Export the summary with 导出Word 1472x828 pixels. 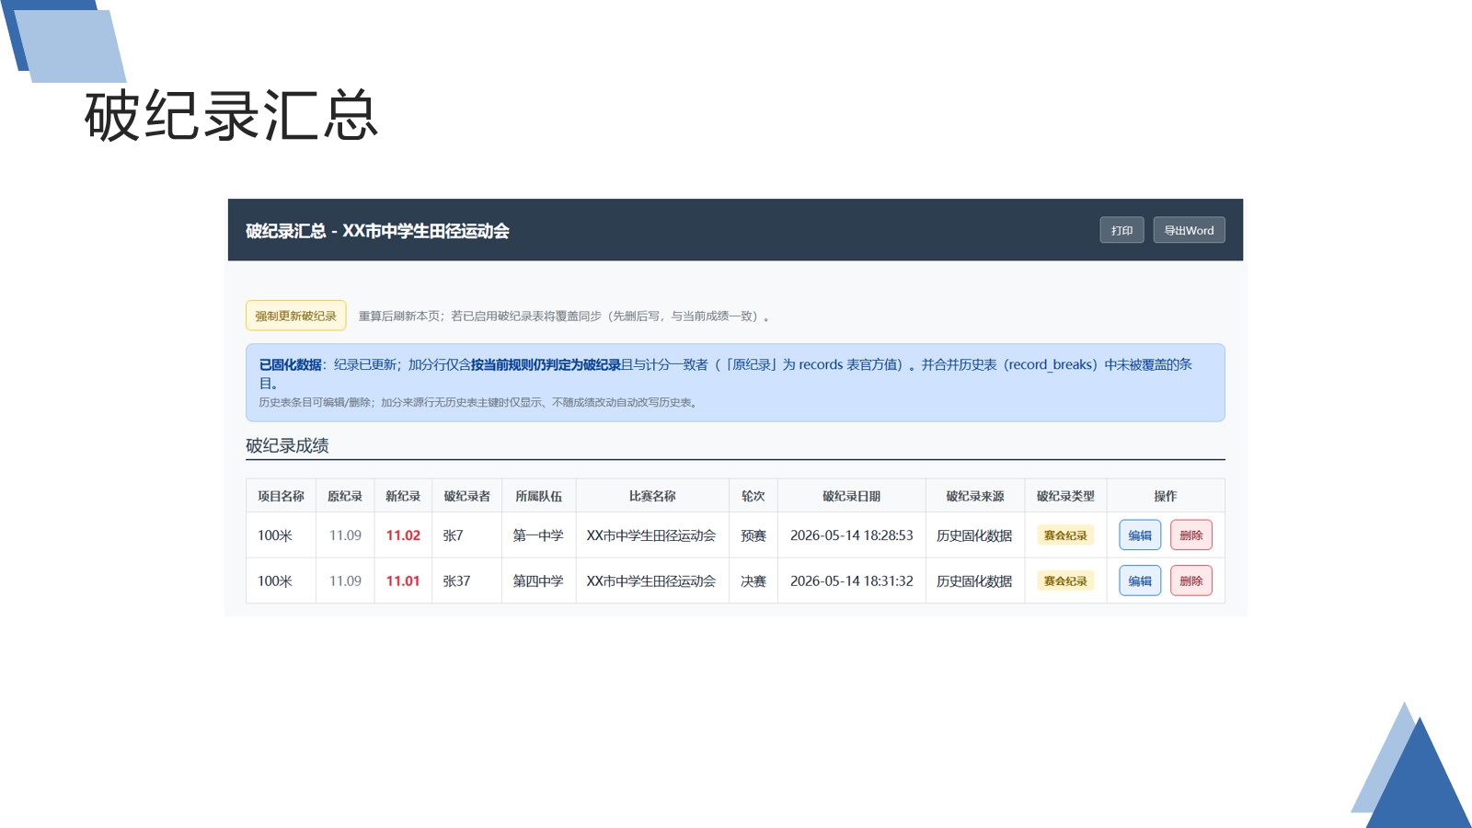click(1189, 230)
